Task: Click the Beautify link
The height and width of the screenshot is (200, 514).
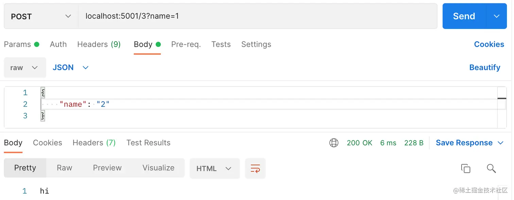Action: pyautogui.click(x=484, y=68)
